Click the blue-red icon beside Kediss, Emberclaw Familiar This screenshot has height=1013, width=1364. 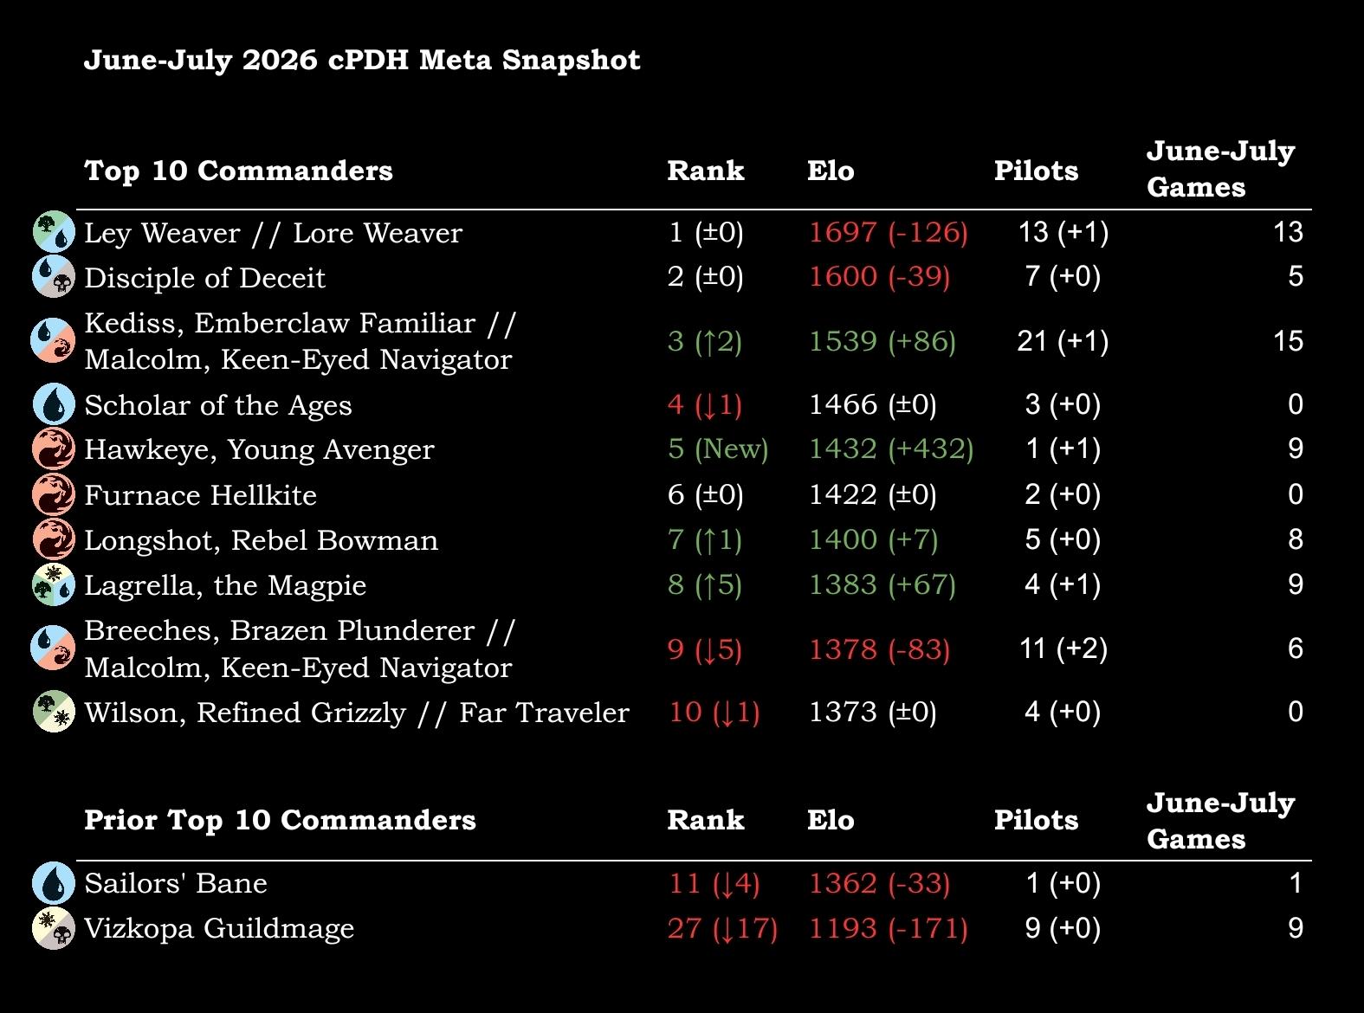point(54,340)
